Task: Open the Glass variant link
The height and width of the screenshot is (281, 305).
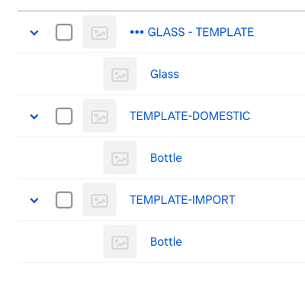Action: (165, 74)
